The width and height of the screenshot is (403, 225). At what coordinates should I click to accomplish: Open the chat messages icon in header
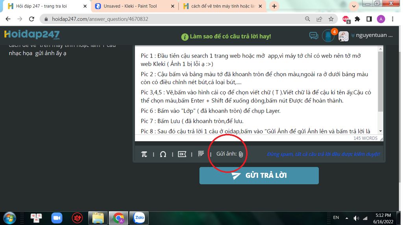[314, 36]
